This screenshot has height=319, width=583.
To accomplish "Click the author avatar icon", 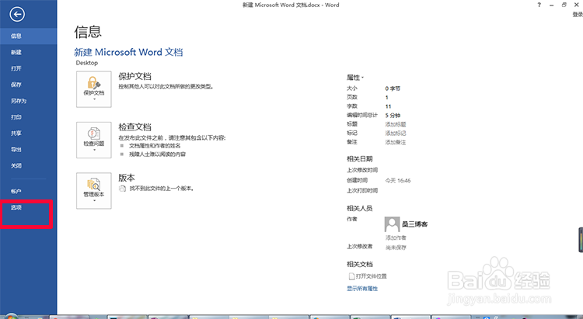I will pyautogui.click(x=392, y=224).
